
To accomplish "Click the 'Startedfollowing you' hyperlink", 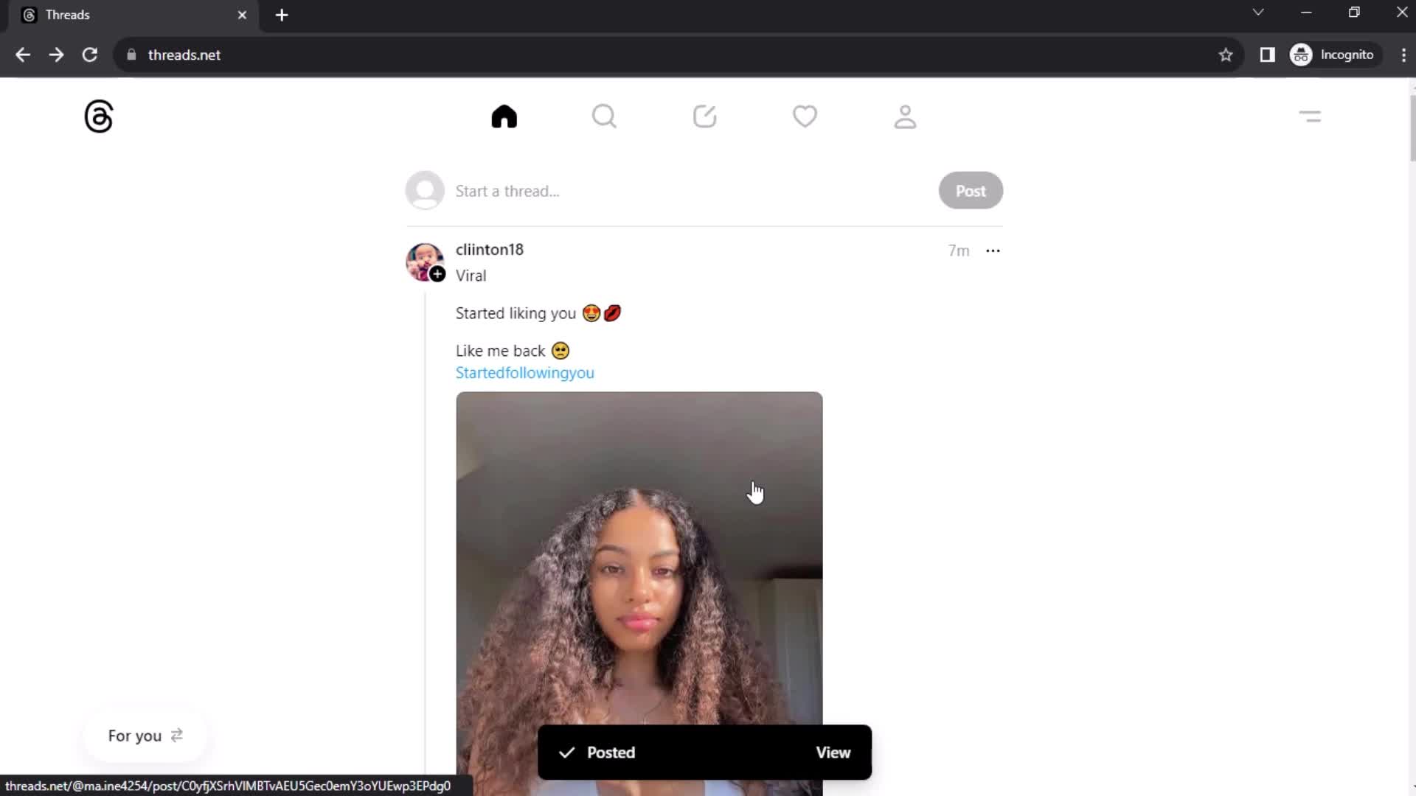I will click(525, 372).
